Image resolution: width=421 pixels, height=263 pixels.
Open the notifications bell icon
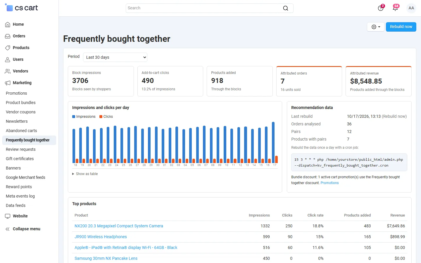click(395, 8)
